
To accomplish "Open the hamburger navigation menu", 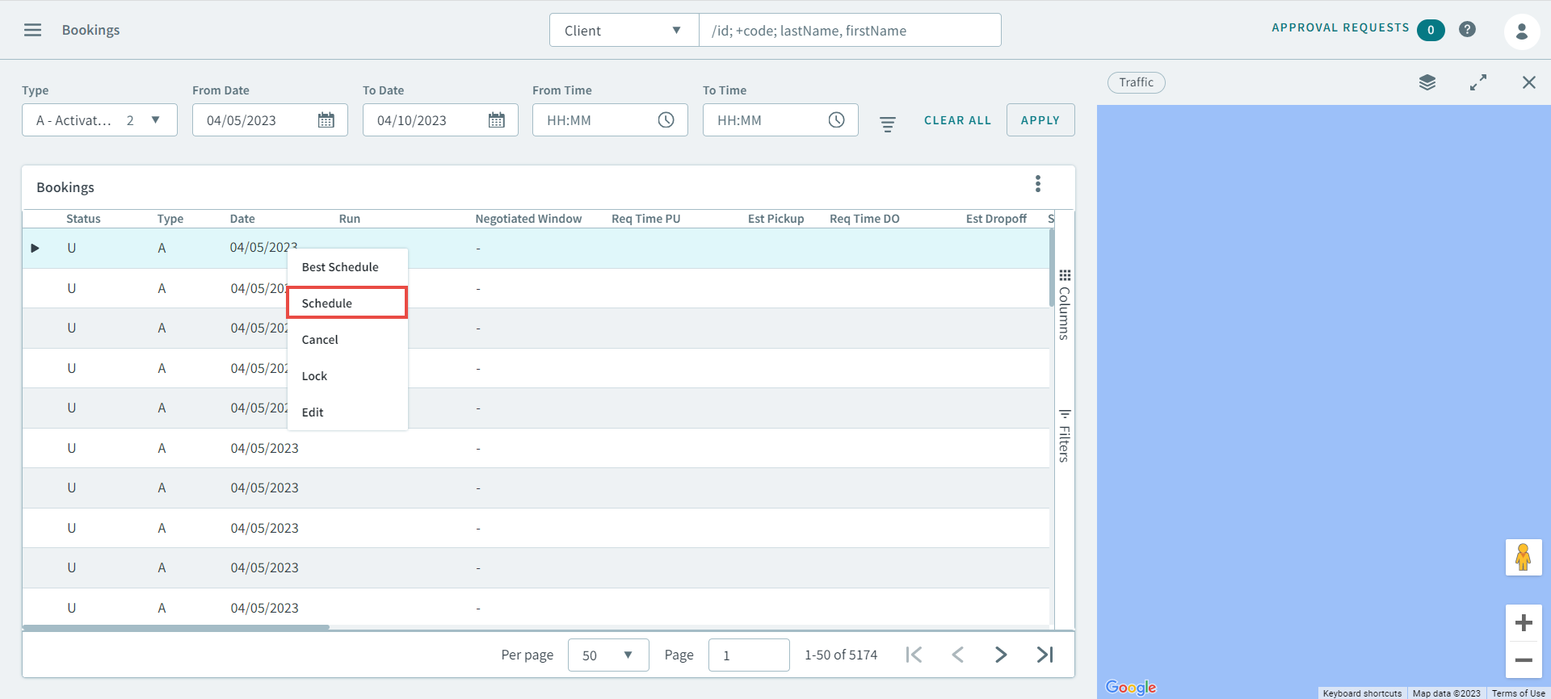I will [x=32, y=30].
